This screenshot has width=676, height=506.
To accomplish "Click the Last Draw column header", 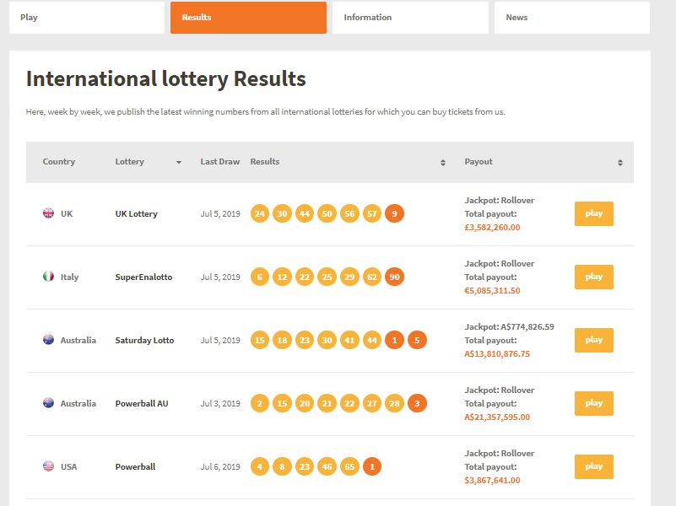I will click(x=220, y=162).
